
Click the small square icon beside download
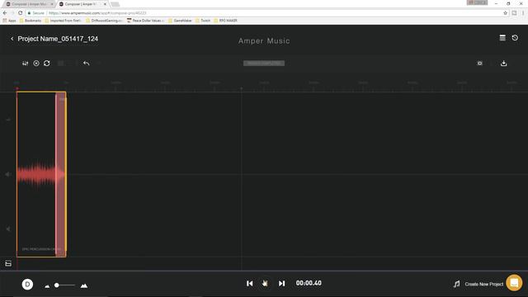pyautogui.click(x=480, y=64)
